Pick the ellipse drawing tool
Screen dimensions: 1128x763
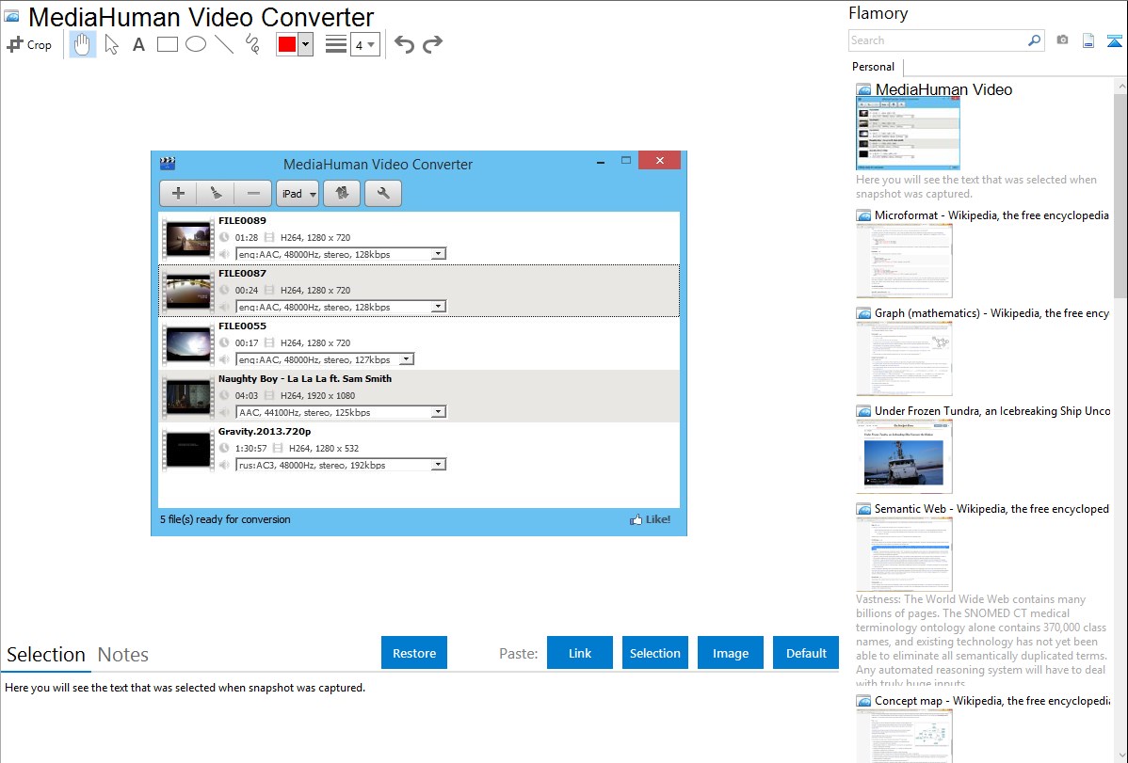(196, 44)
